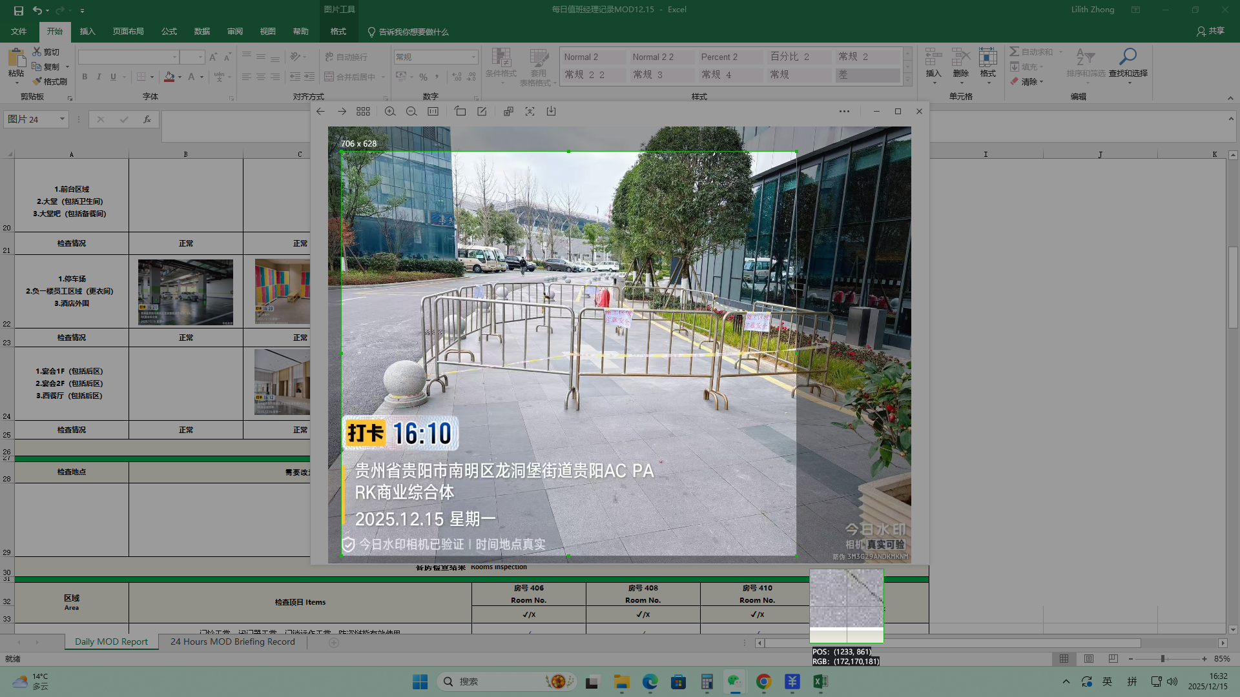Save image with the download icon
1240x697 pixels.
551,112
